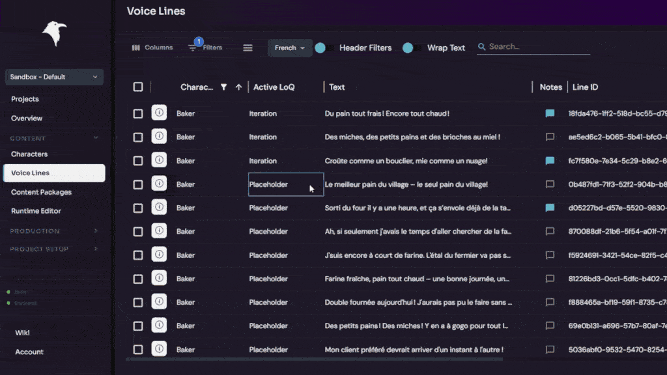Click the Notes column header

(x=550, y=87)
